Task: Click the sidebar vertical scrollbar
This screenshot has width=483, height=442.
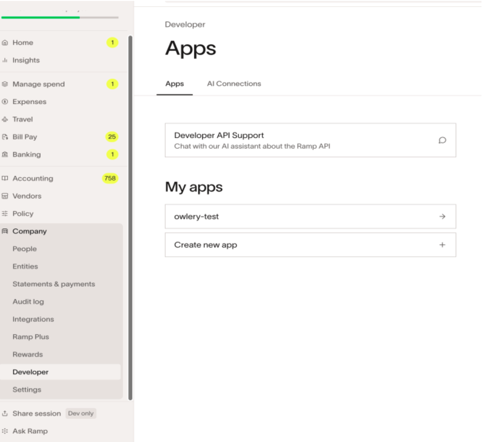Action: click(130, 217)
